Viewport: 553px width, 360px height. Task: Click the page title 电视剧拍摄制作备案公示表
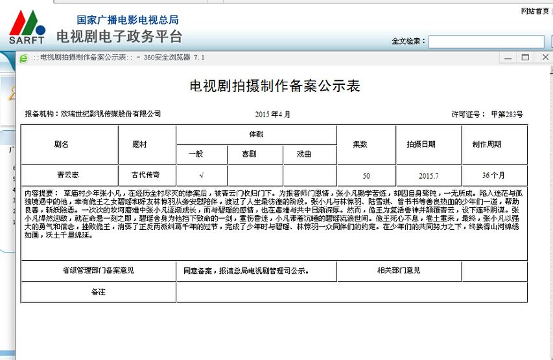(x=275, y=86)
